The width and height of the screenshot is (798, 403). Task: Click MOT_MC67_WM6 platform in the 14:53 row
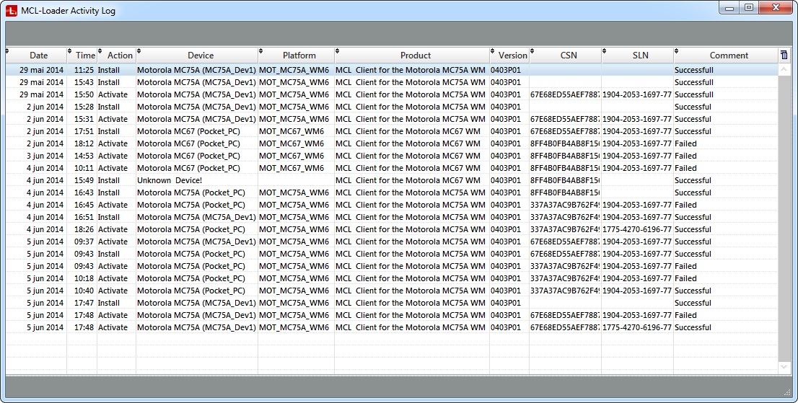(x=291, y=156)
